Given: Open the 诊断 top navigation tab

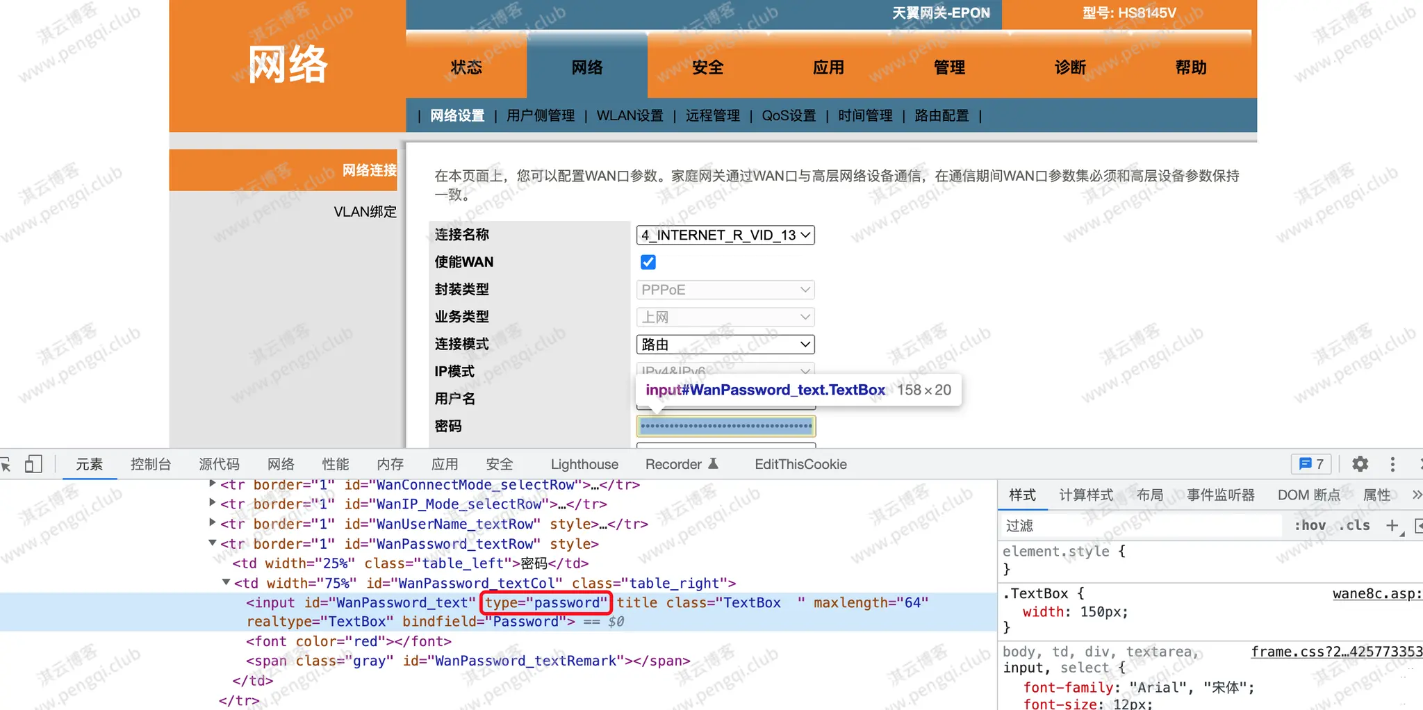Looking at the screenshot, I should (x=1070, y=67).
